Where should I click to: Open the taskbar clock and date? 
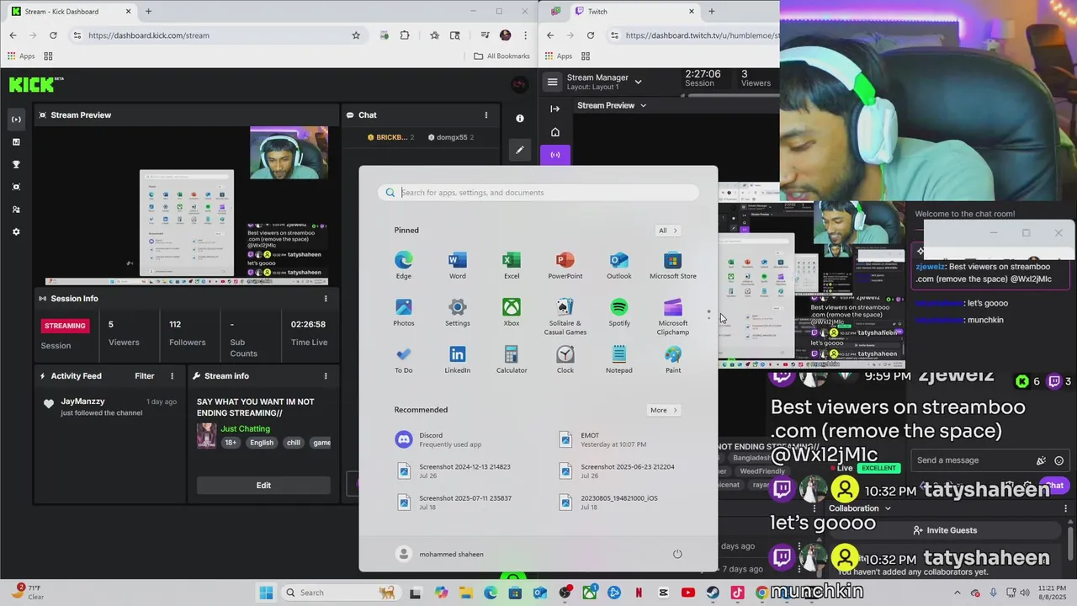coord(1052,593)
